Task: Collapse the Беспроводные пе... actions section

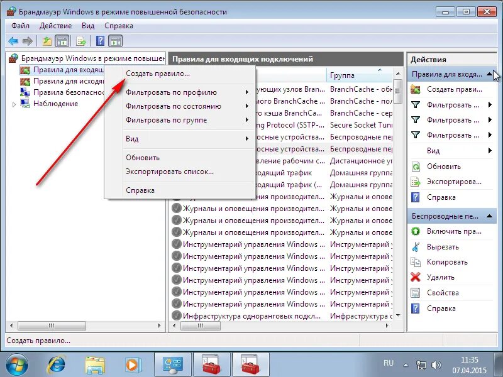Action: (489, 216)
